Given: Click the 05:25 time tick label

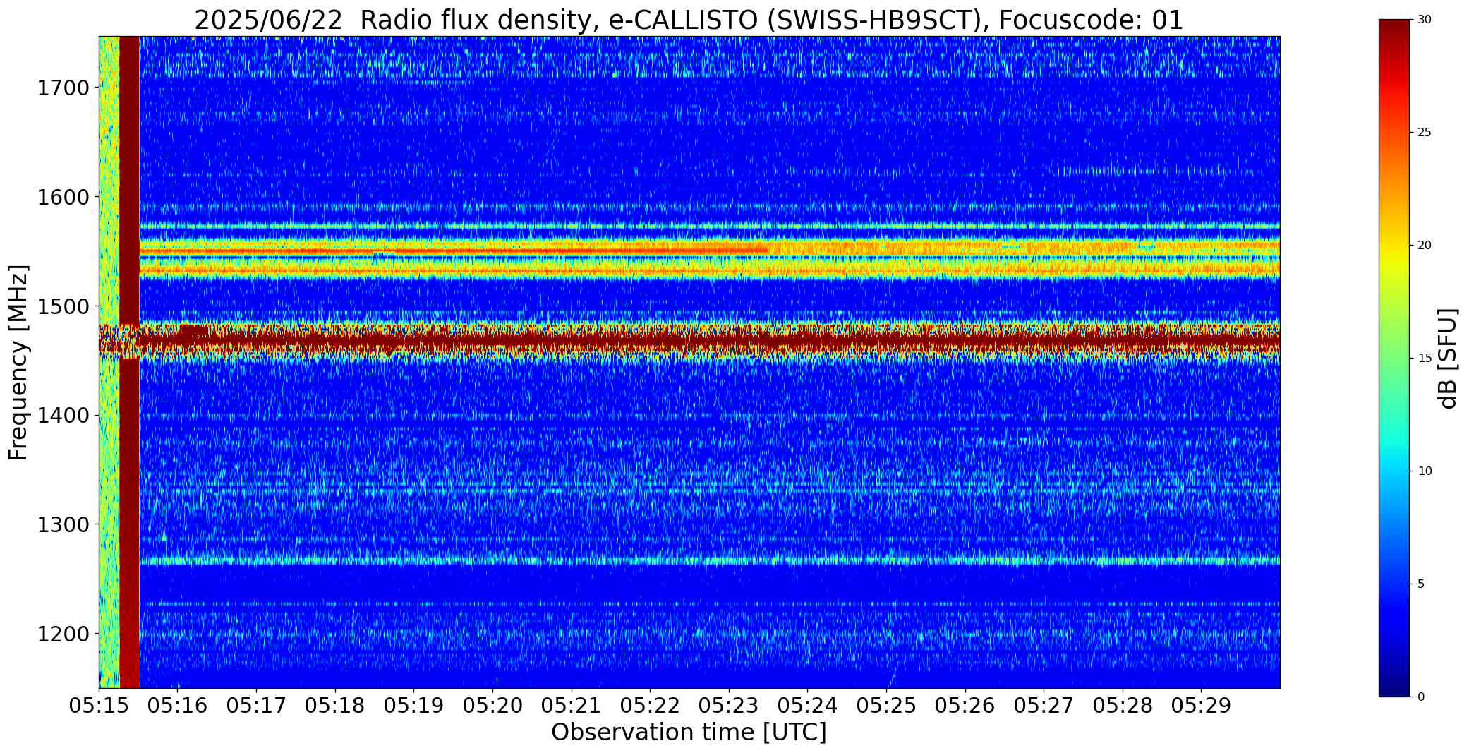Looking at the screenshot, I should coord(886,705).
